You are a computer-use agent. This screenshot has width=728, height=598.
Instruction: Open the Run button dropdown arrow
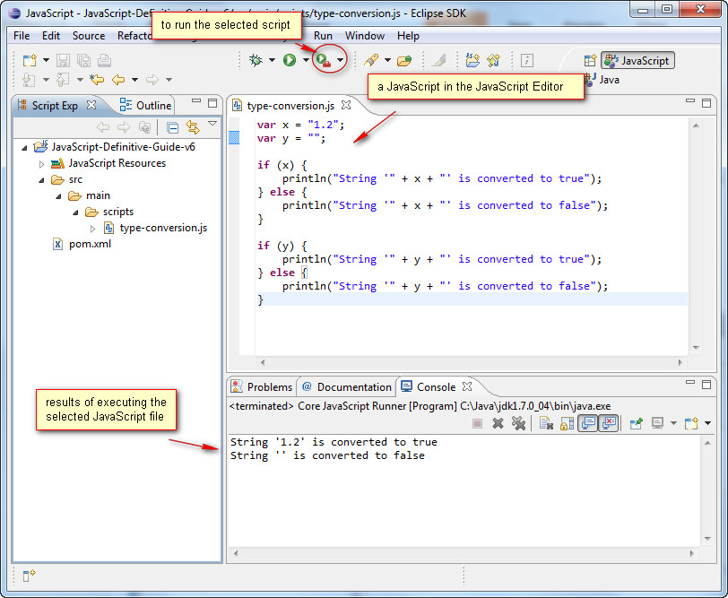coord(306,60)
